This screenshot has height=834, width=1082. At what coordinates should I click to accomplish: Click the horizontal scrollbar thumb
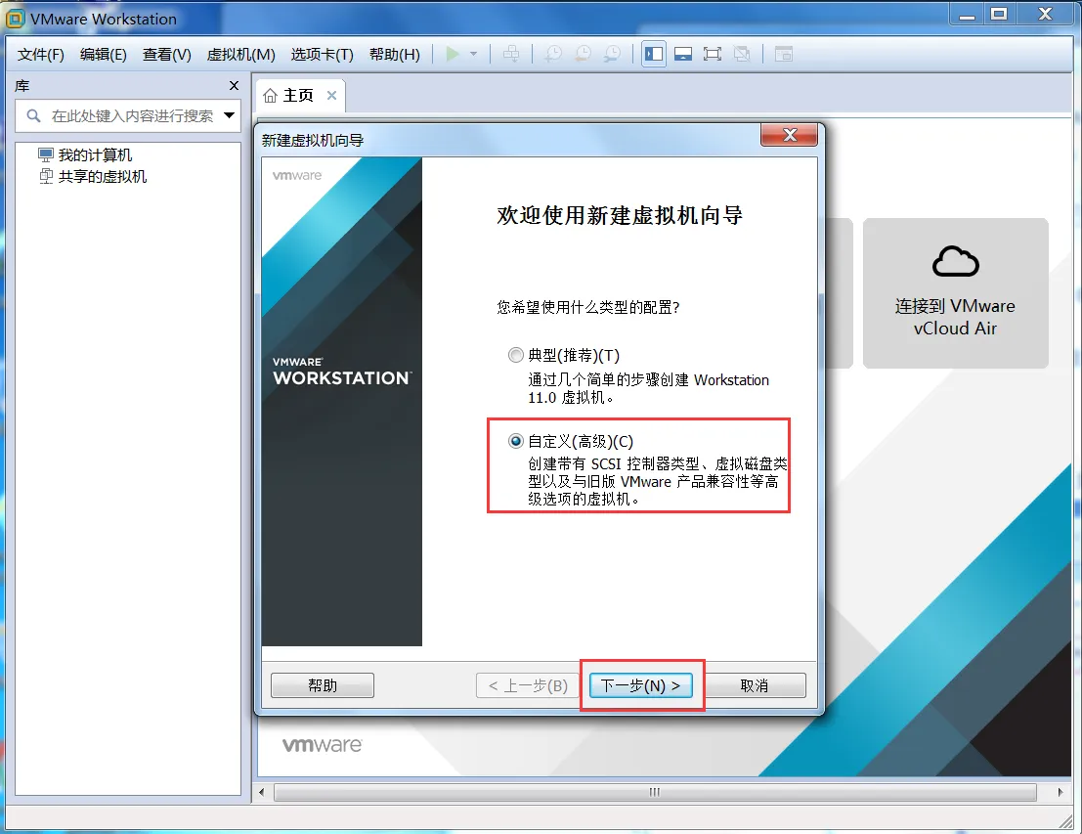pyautogui.click(x=655, y=792)
